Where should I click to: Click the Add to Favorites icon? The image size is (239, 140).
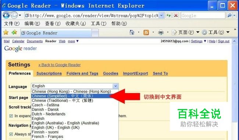pos(14,32)
